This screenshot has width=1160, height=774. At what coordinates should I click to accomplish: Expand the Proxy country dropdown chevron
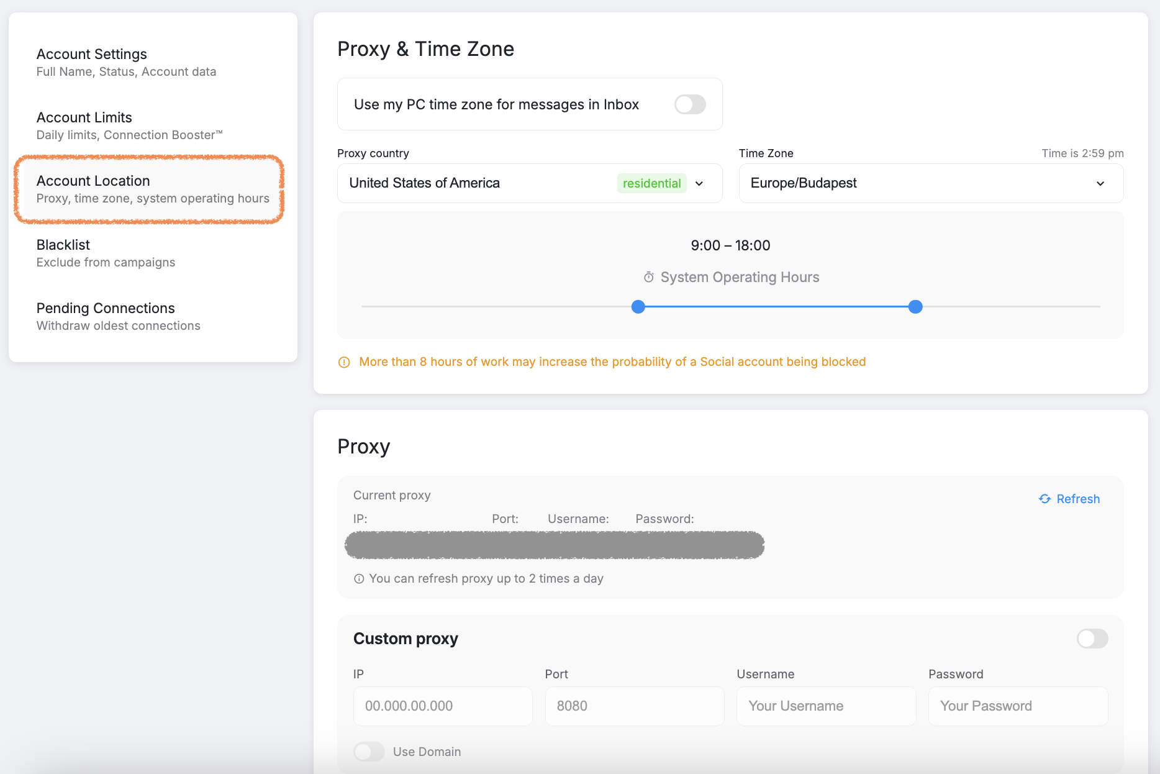699,183
